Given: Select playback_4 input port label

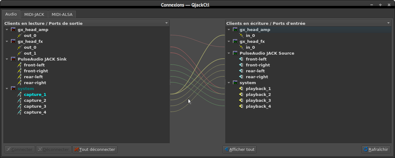Looking at the screenshot, I should pyautogui.click(x=258, y=106).
